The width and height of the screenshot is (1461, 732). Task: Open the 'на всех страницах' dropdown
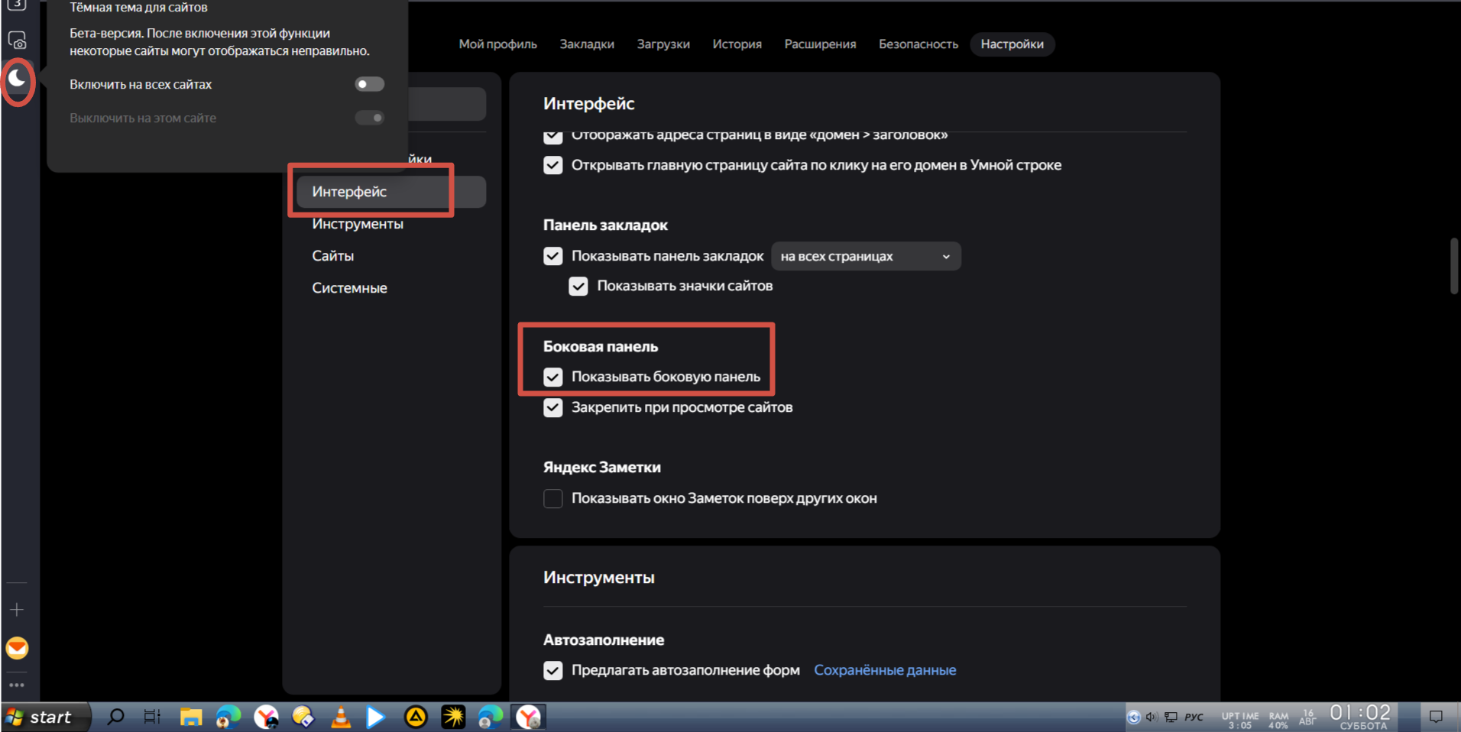click(866, 256)
